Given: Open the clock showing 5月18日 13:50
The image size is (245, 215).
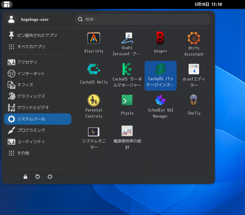Looking at the screenshot, I should coord(208,4).
